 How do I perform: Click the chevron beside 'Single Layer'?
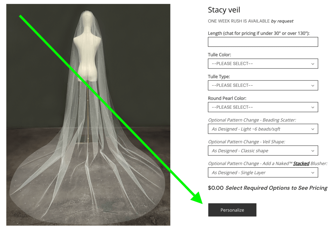(x=313, y=173)
